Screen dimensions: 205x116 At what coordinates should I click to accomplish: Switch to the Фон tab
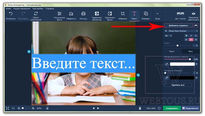tap(190, 51)
